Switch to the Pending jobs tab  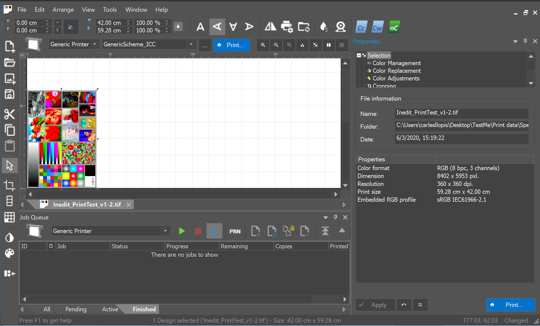coord(76,309)
